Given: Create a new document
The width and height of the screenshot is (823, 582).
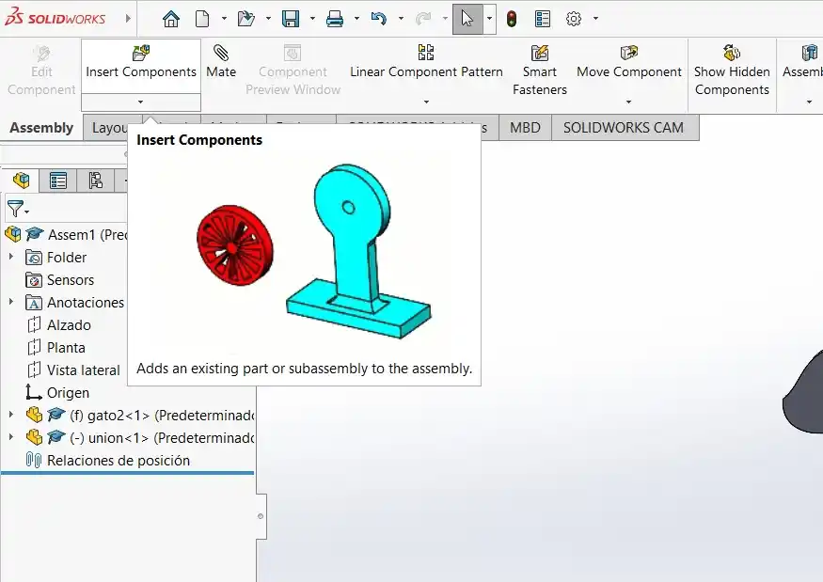Looking at the screenshot, I should [202, 19].
